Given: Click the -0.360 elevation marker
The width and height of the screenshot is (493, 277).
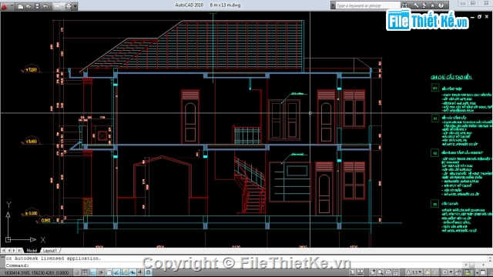Looking at the screenshot, I should 46,220.
